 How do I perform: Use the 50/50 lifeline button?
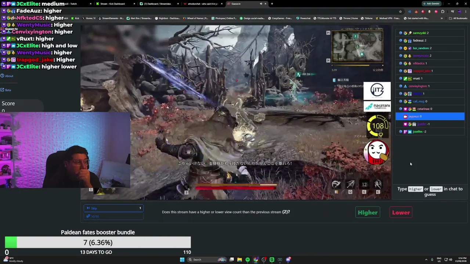tap(113, 216)
